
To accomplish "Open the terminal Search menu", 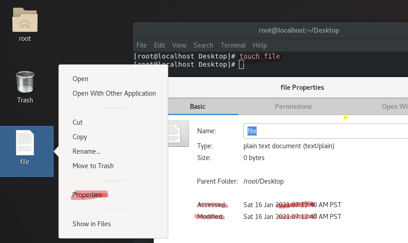I will click(x=204, y=45).
